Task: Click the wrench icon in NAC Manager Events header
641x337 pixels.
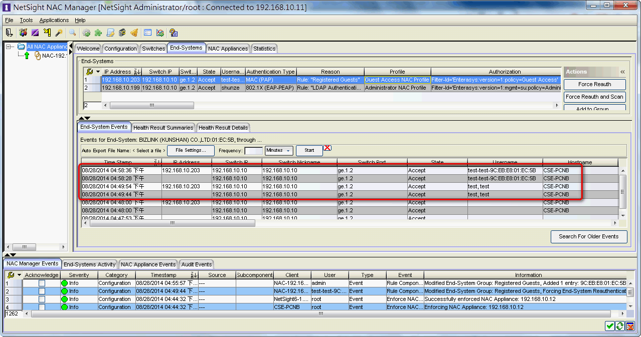Action: pyautogui.click(x=11, y=275)
